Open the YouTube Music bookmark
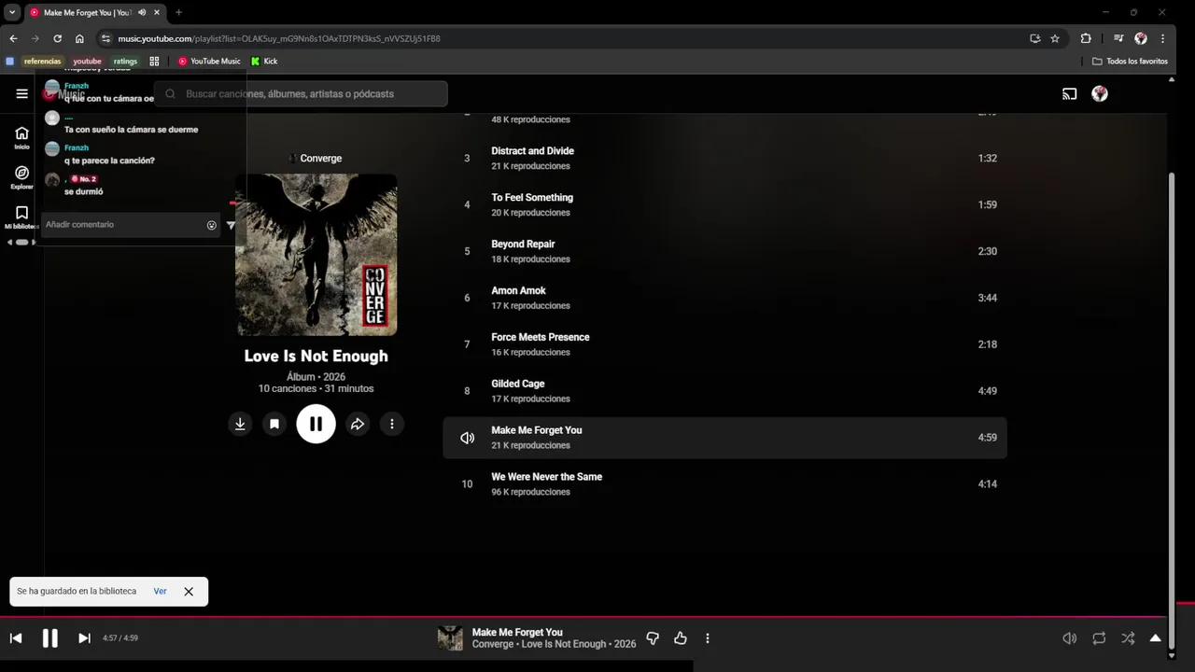 pos(209,62)
